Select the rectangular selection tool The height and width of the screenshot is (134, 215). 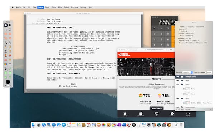(x=6, y=34)
